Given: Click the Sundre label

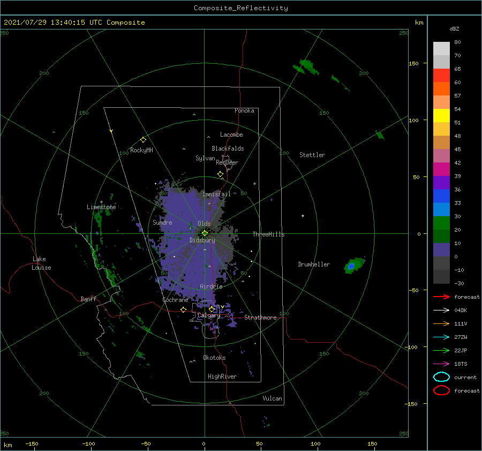Looking at the screenshot, I should [x=162, y=222].
